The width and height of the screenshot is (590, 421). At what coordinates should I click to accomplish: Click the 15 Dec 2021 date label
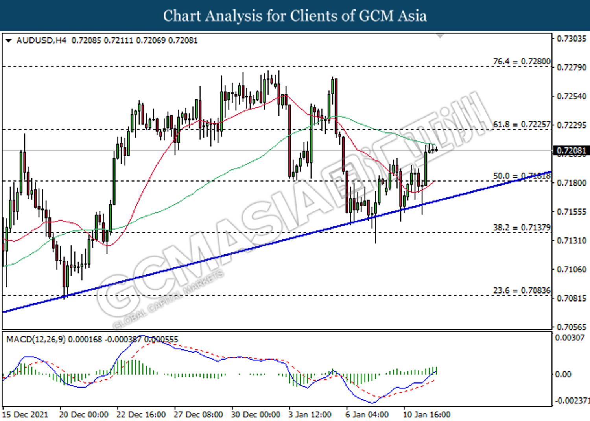tap(25, 415)
